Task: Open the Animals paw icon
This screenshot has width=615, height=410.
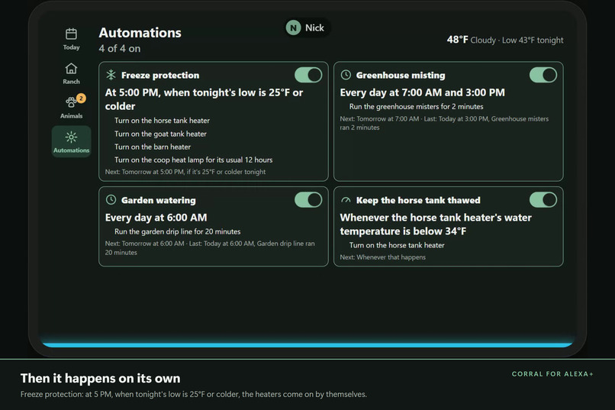Action: point(71,102)
